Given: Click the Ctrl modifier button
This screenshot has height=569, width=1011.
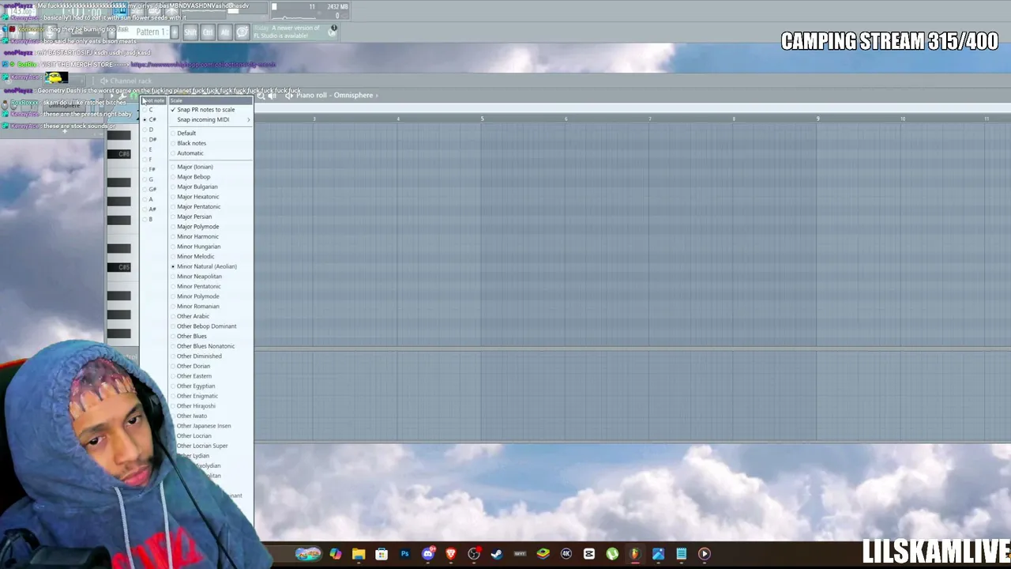Looking at the screenshot, I should pos(208,32).
